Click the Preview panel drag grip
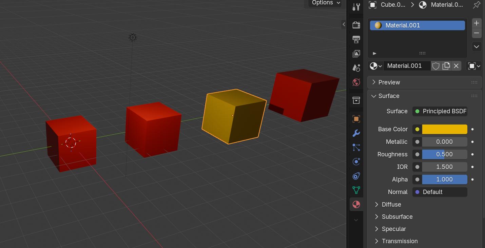 point(474,82)
